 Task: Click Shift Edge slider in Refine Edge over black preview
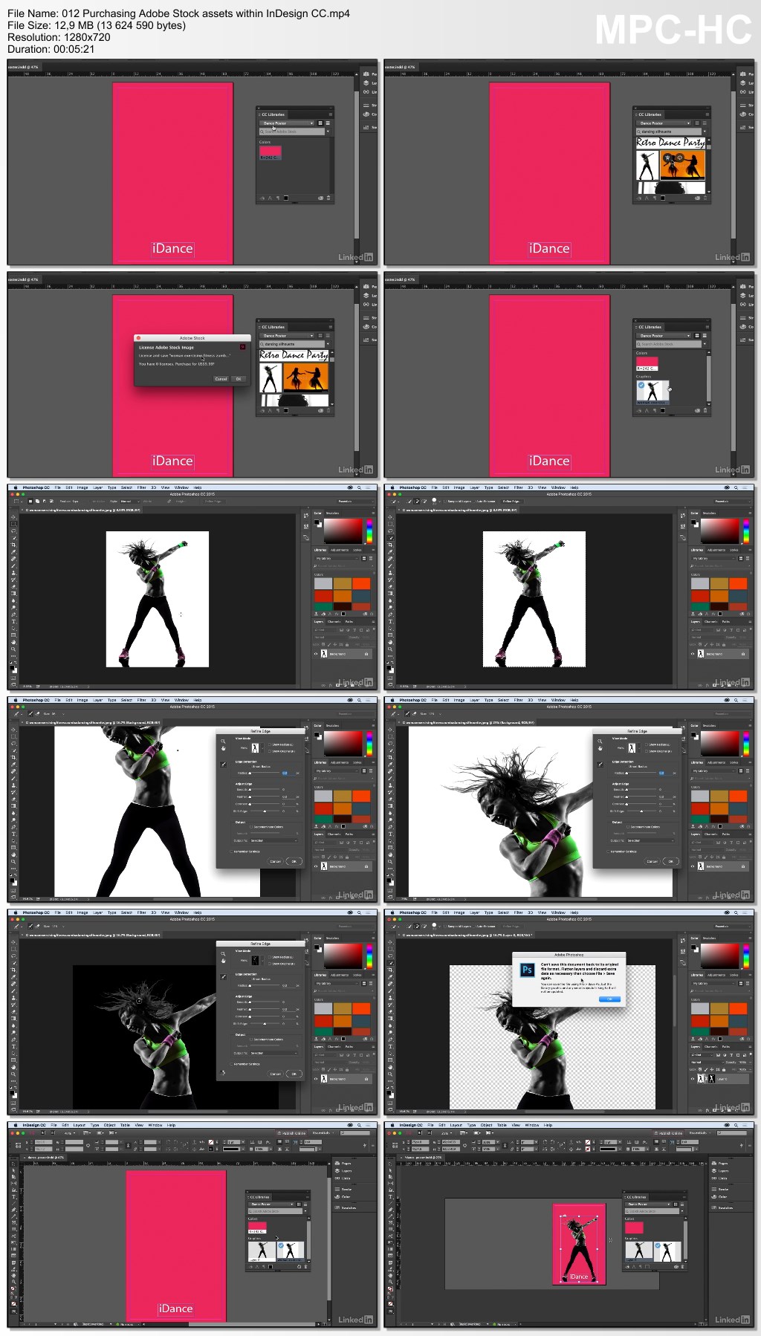click(x=265, y=1024)
